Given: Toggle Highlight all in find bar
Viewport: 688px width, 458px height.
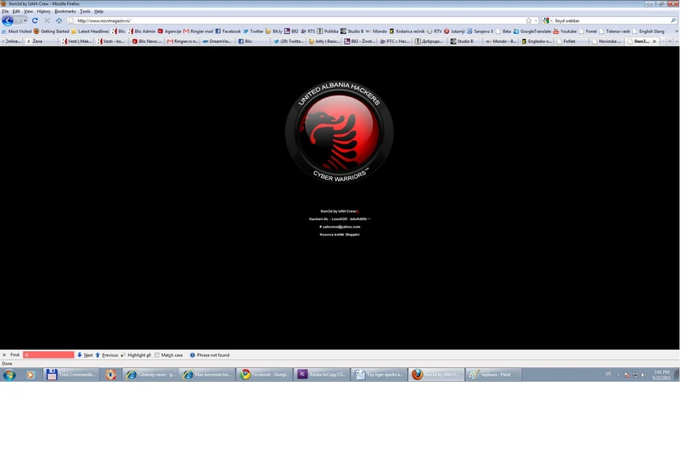Looking at the screenshot, I should pos(136,355).
